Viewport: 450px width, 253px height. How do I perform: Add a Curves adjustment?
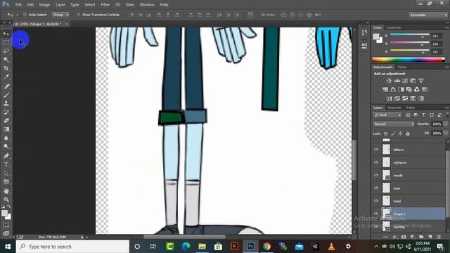click(405, 81)
